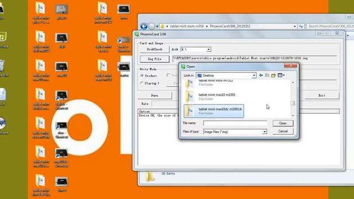The height and width of the screenshot is (199, 354).
Task: Select the Startup write mode radio
Action: click(142, 83)
